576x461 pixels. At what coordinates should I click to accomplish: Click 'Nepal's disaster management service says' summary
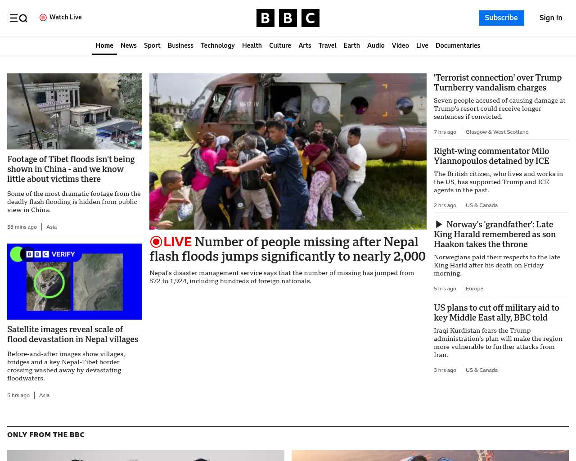(x=282, y=277)
